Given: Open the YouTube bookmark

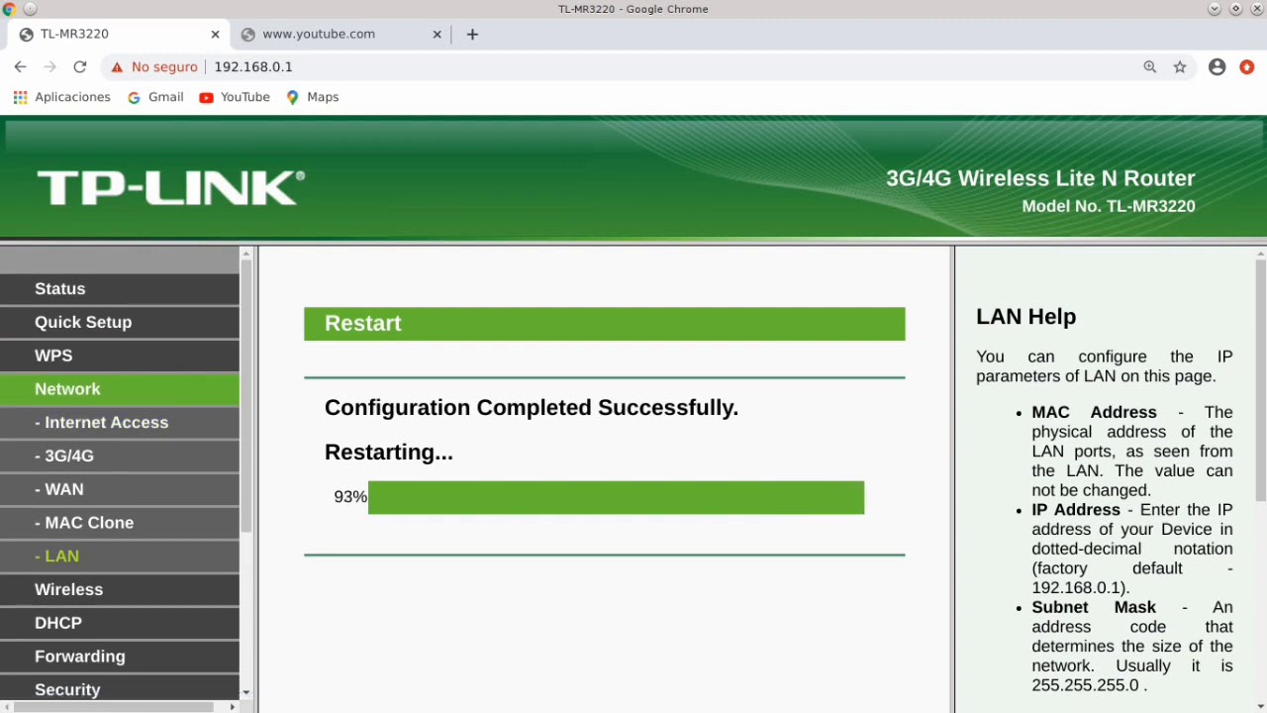Looking at the screenshot, I should click(x=235, y=97).
